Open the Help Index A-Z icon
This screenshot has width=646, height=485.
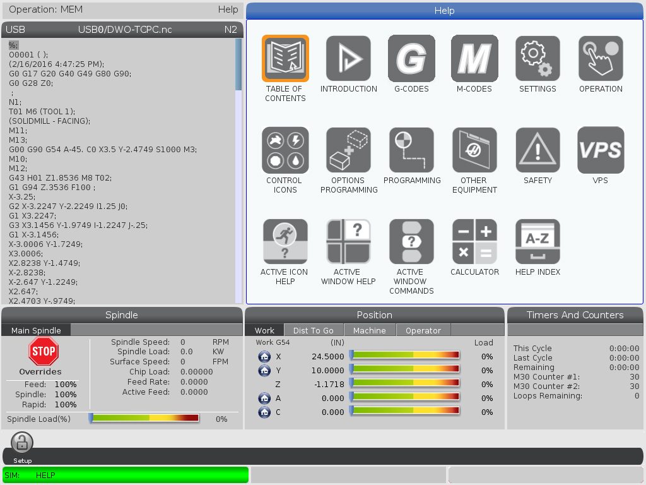[x=537, y=242]
